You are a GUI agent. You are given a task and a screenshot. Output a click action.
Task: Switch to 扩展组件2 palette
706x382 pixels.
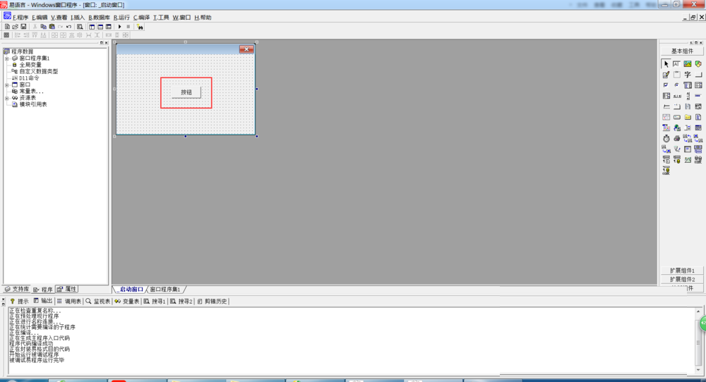click(x=682, y=279)
